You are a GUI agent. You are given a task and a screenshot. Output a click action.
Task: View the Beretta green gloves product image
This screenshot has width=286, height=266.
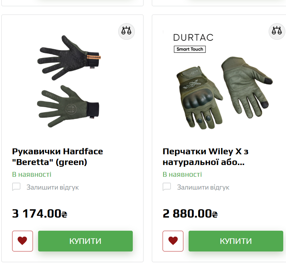69,81
